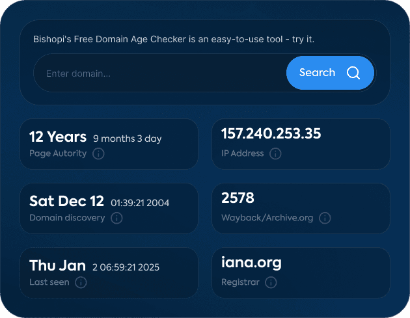Click the IP Address label
This screenshot has width=410, height=318.
[242, 153]
